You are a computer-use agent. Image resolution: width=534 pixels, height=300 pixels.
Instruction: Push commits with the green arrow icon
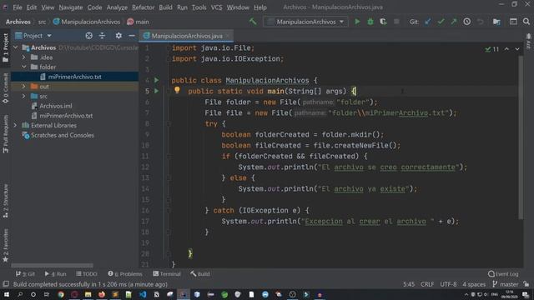(454, 22)
